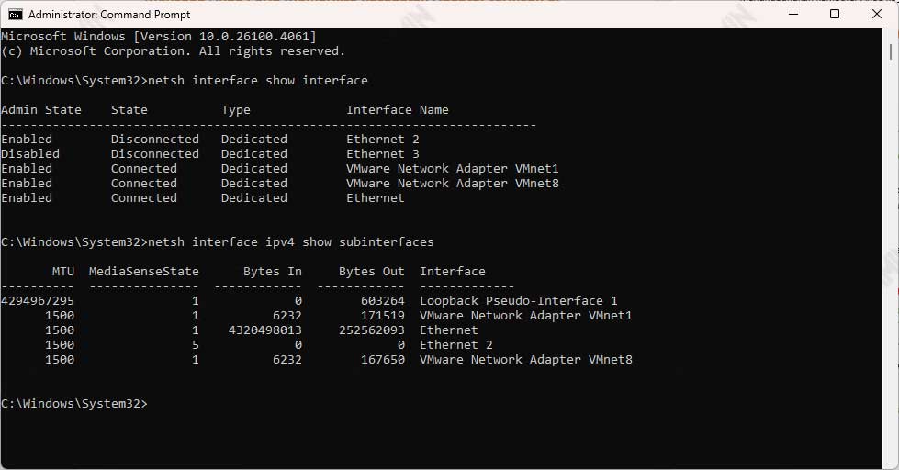
Task: Click 'Connected' state in the VMnet1 row
Action: coord(144,169)
